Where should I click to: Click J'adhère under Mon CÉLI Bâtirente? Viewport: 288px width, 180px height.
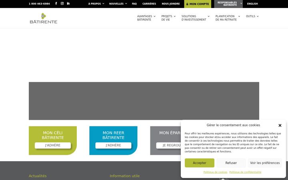[x=53, y=145]
